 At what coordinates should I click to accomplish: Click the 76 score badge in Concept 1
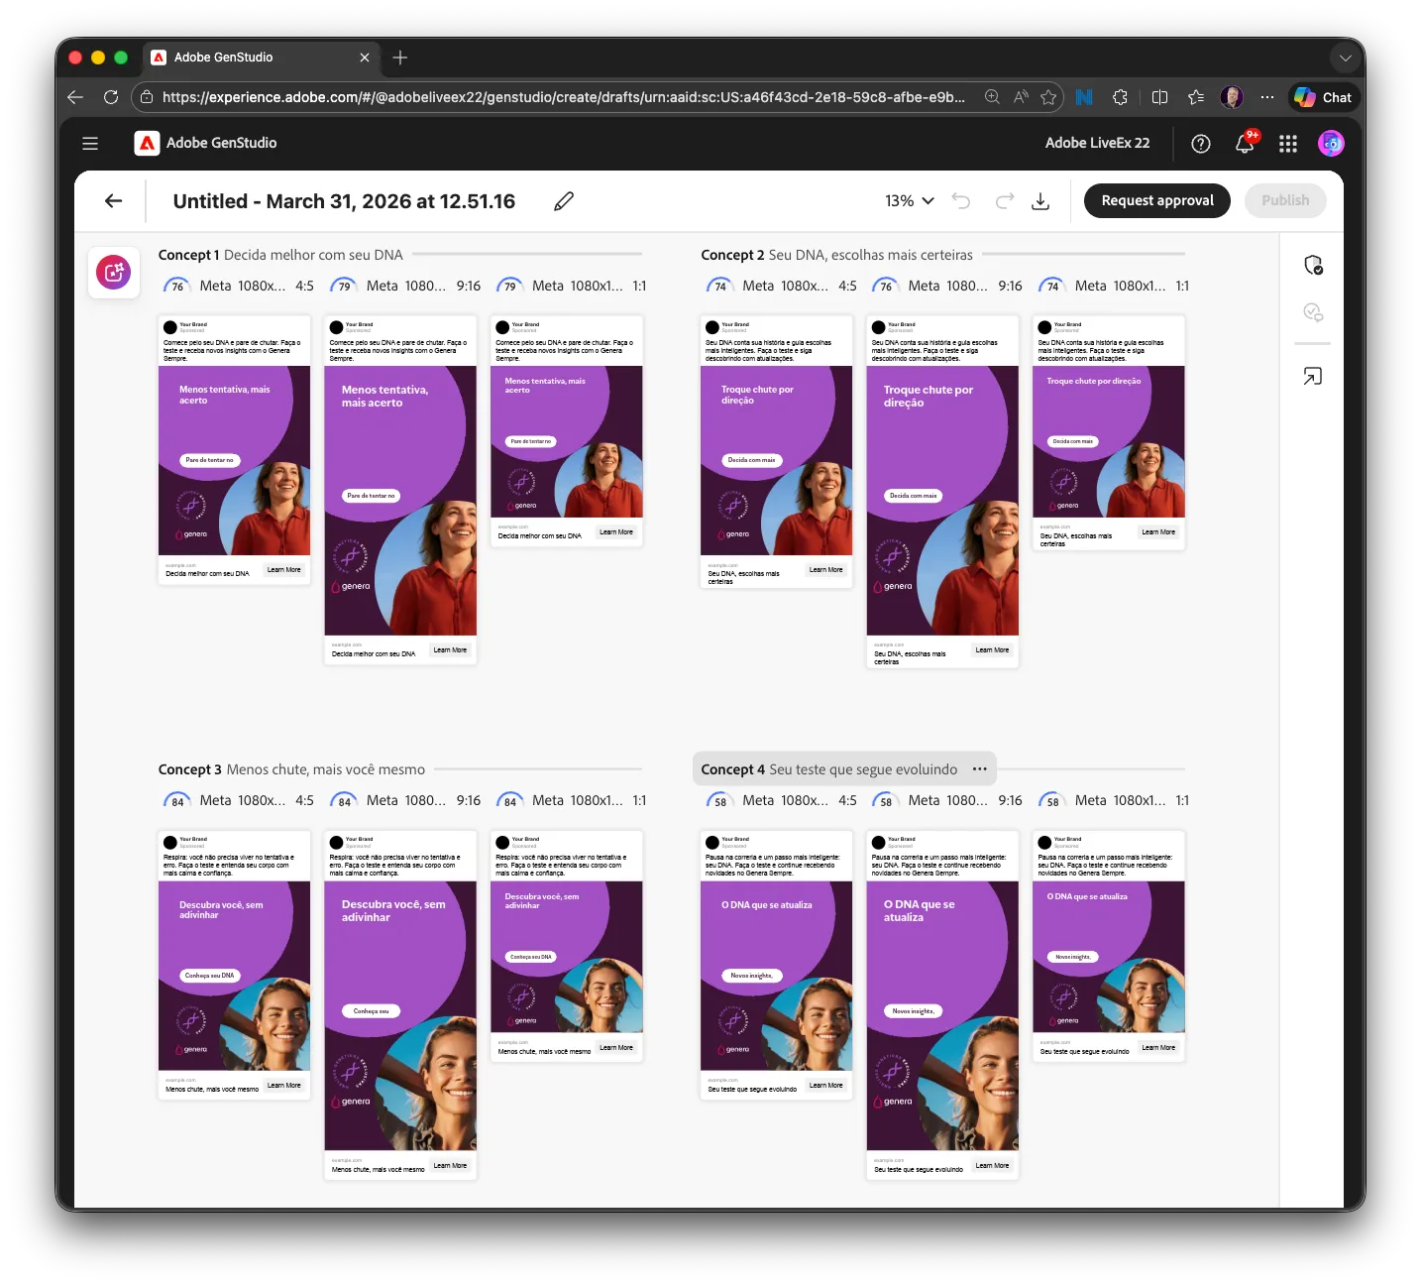177,286
